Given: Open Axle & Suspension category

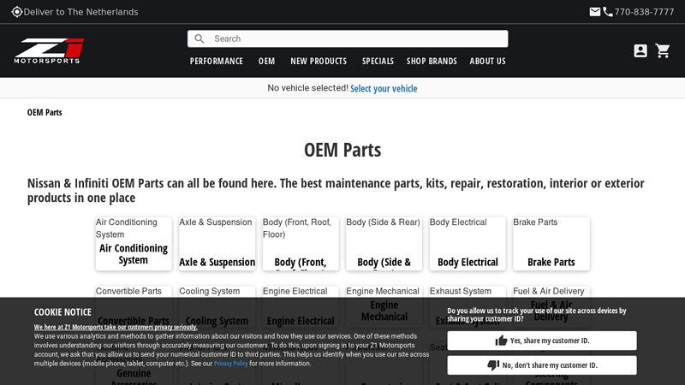Looking at the screenshot, I should 217,244.
